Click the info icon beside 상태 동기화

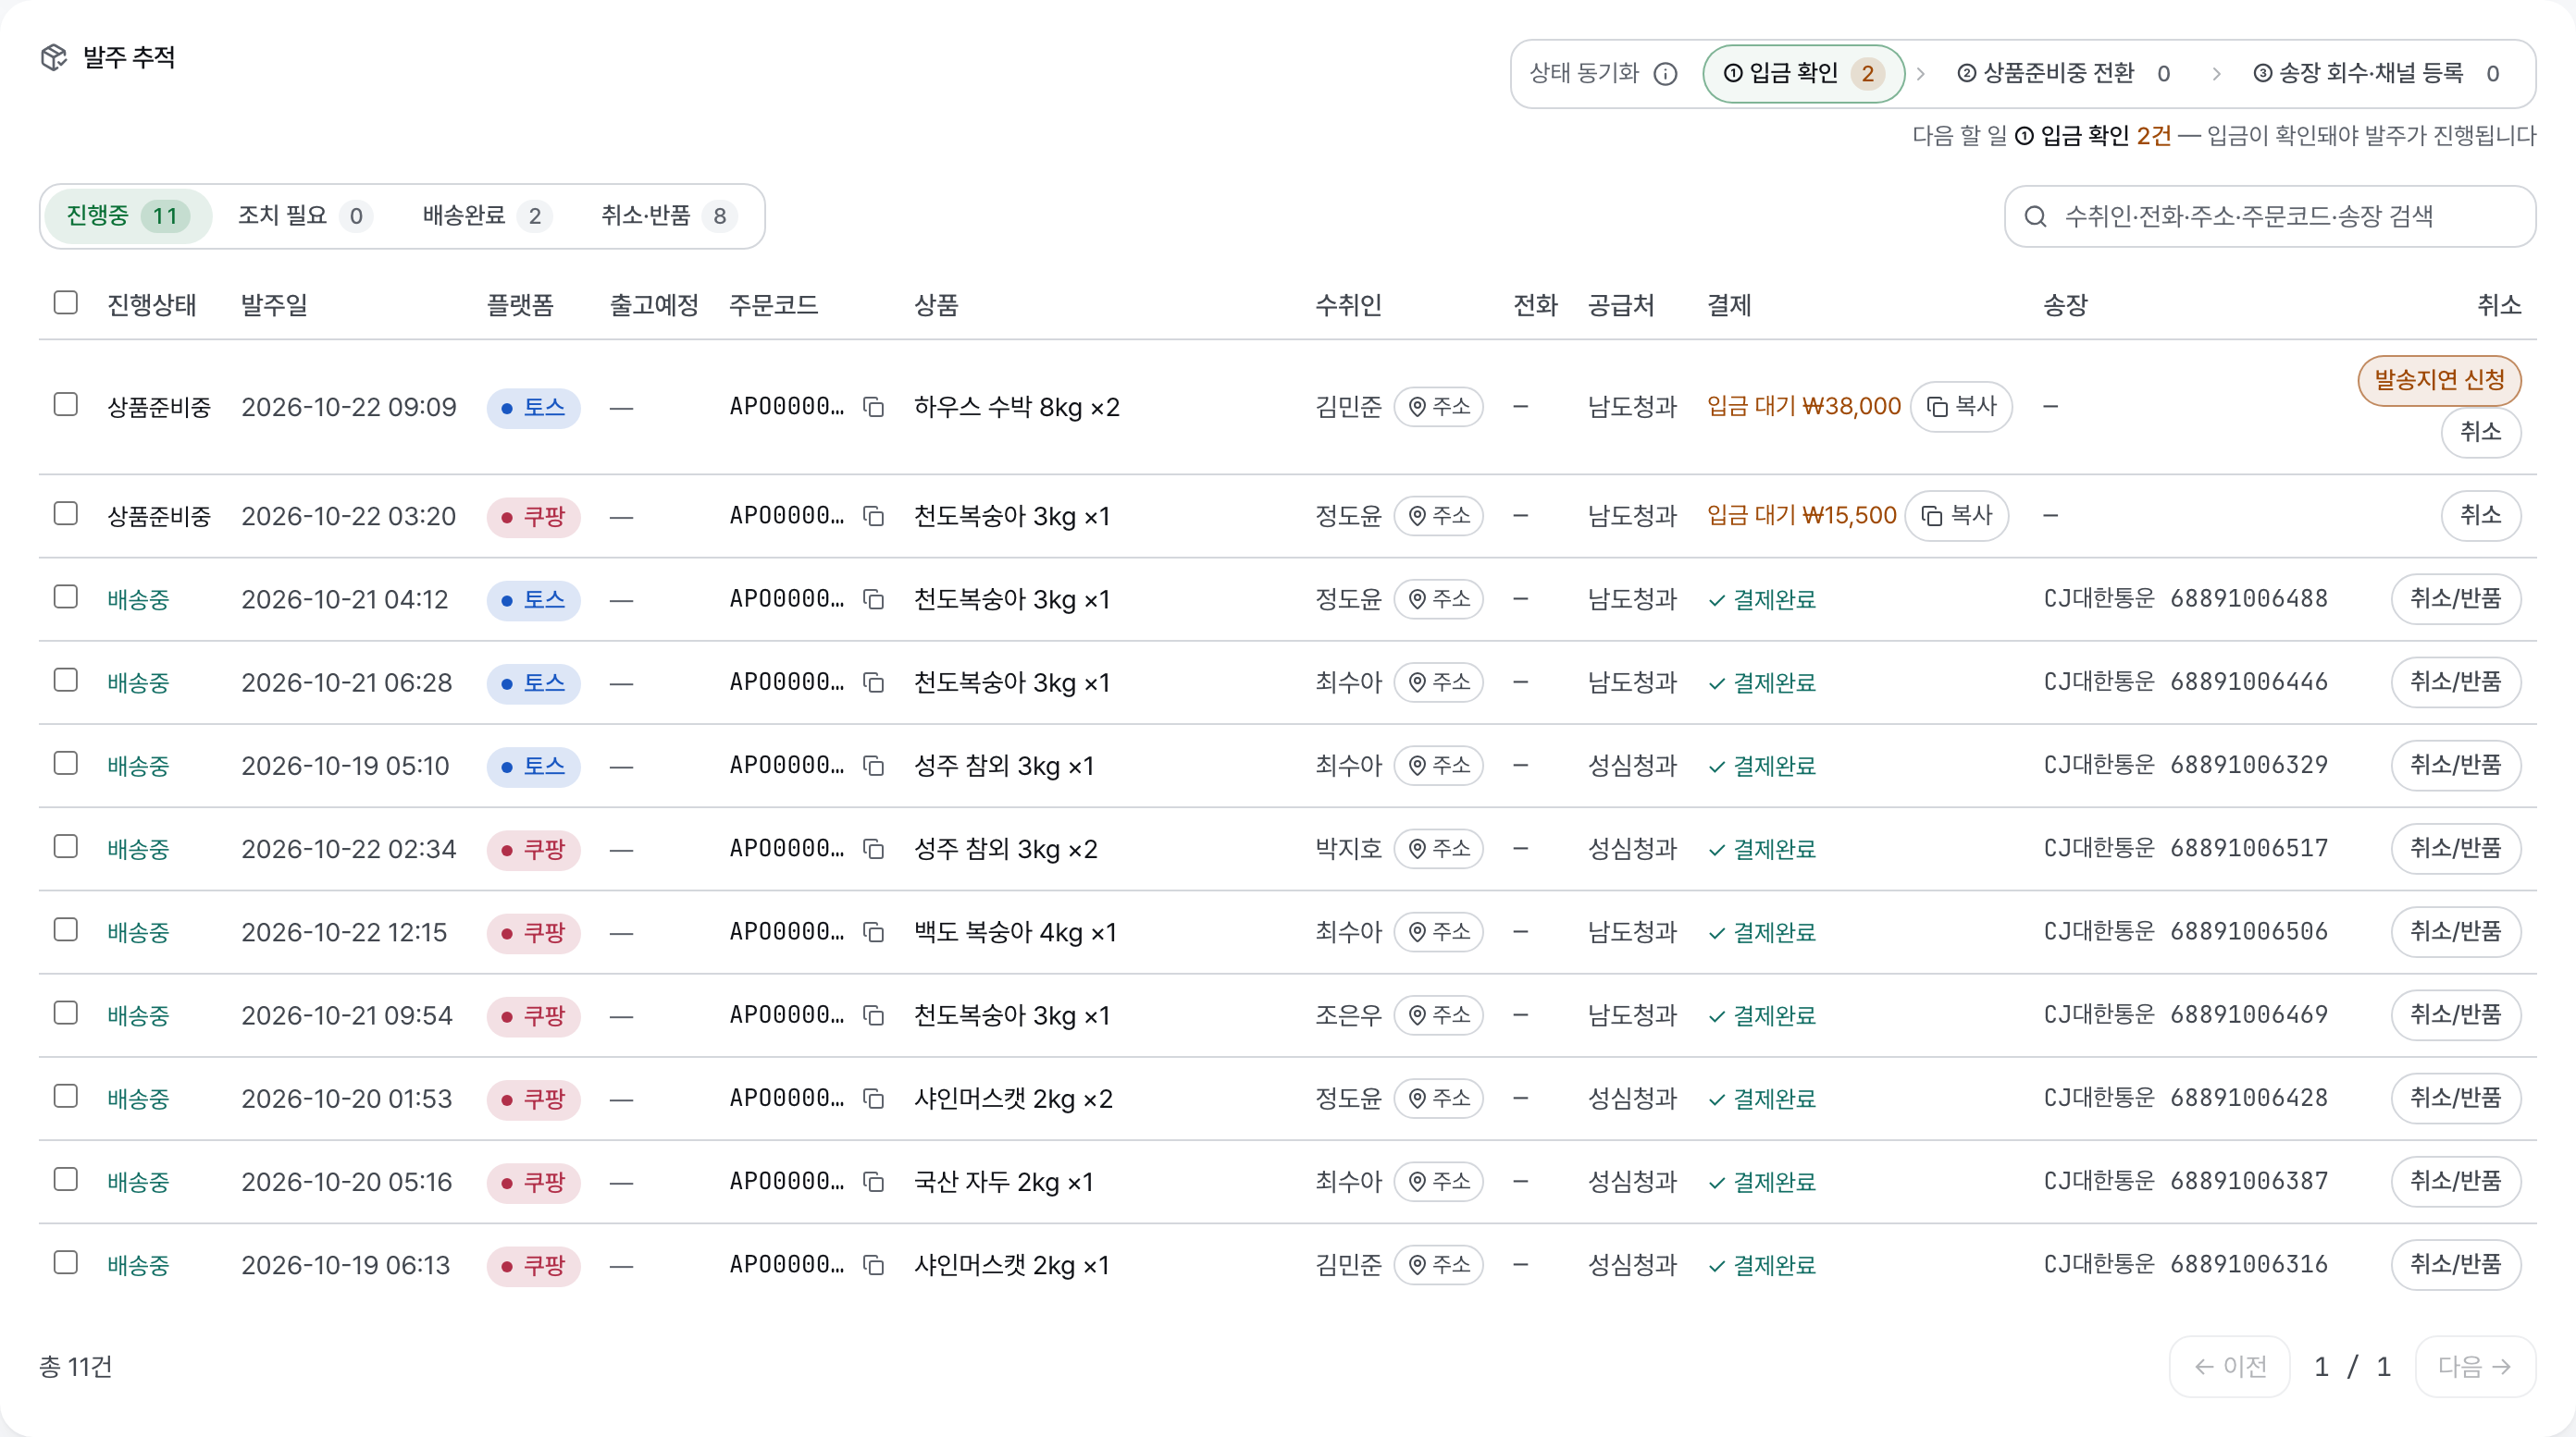tap(1665, 74)
